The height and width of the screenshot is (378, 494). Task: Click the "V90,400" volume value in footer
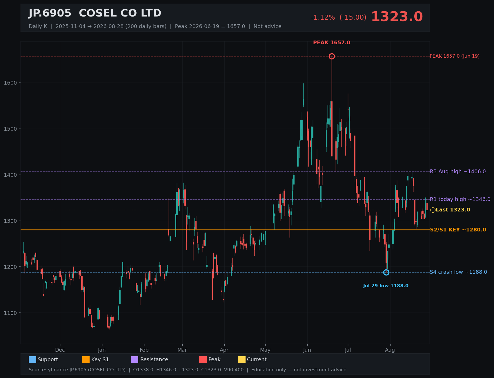pyautogui.click(x=234, y=370)
